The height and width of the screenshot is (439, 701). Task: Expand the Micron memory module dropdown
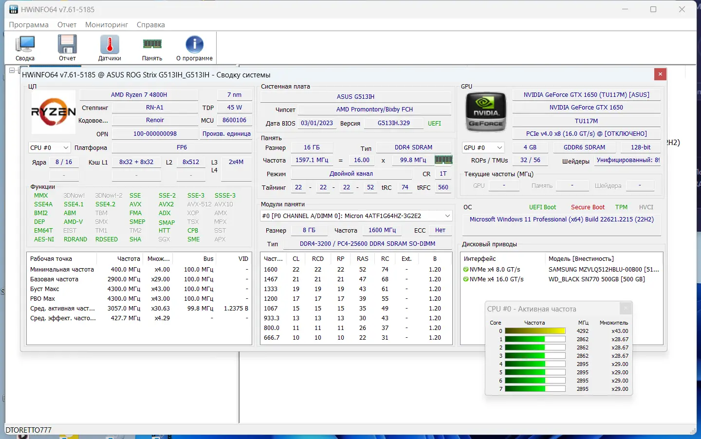[447, 216]
